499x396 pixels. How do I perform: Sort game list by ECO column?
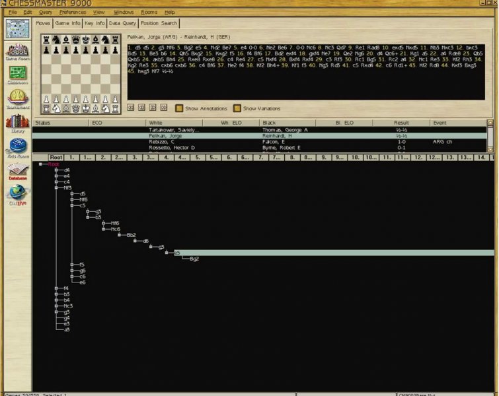click(117, 123)
